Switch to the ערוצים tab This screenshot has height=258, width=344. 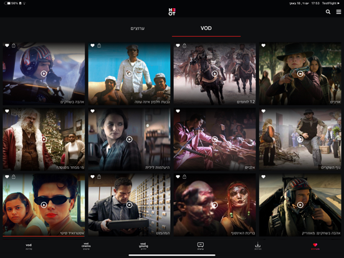pyautogui.click(x=138, y=28)
